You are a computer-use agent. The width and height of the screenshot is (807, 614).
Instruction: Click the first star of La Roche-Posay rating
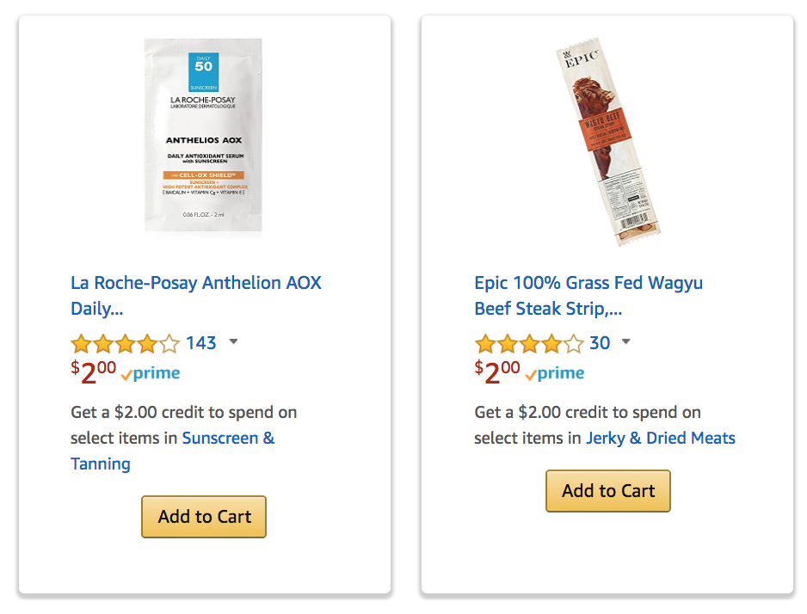(x=81, y=343)
